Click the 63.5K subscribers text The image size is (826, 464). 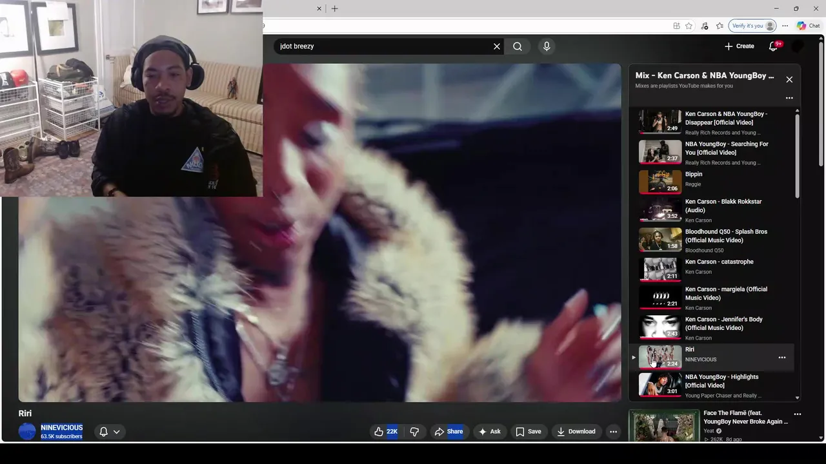coord(61,436)
